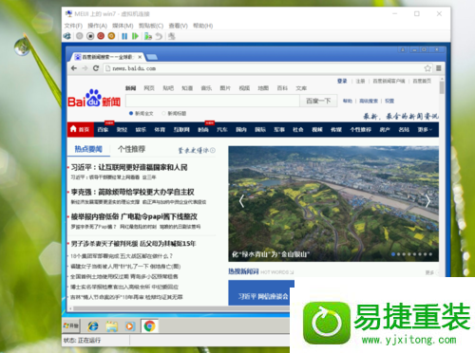Click the Baidu 新闻 logo
The width and height of the screenshot is (475, 353).
94,99
